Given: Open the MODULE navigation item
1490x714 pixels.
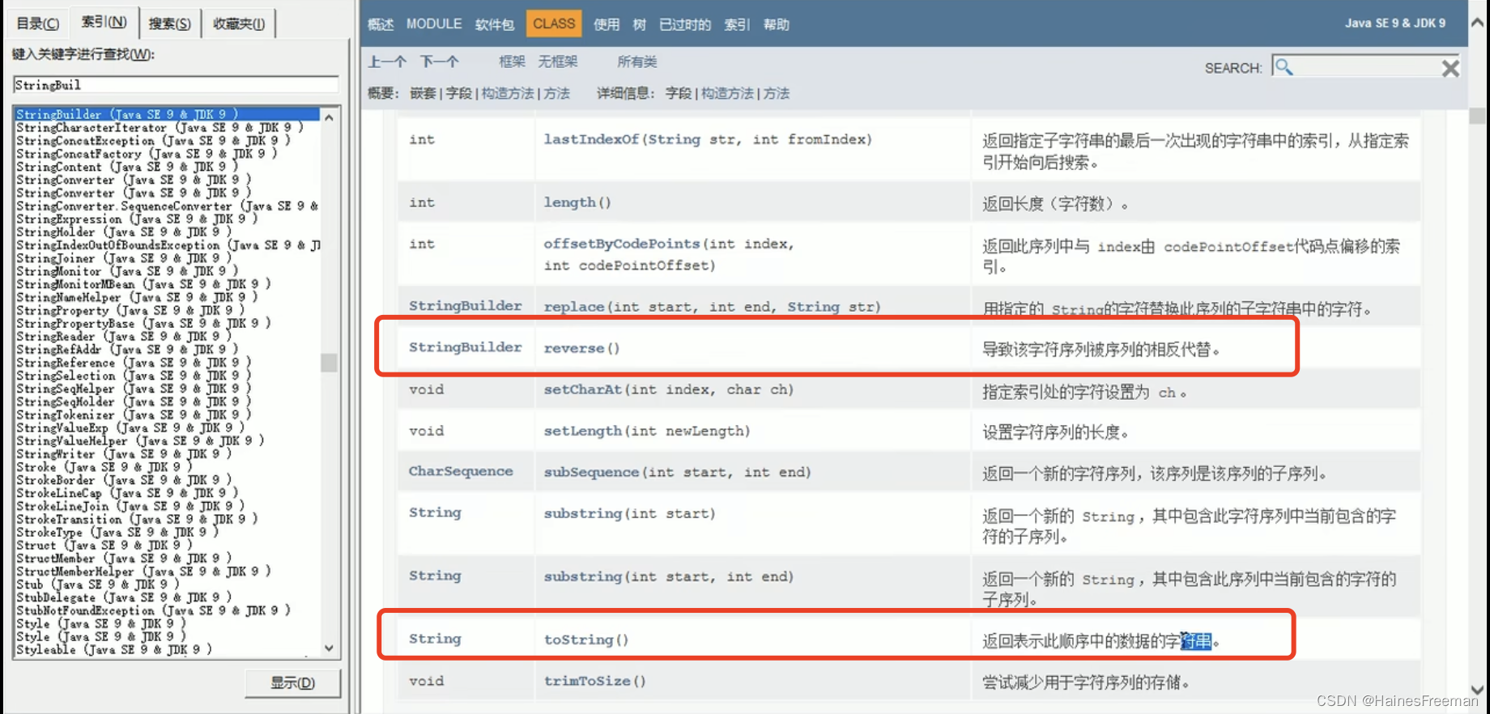Looking at the screenshot, I should coord(434,24).
